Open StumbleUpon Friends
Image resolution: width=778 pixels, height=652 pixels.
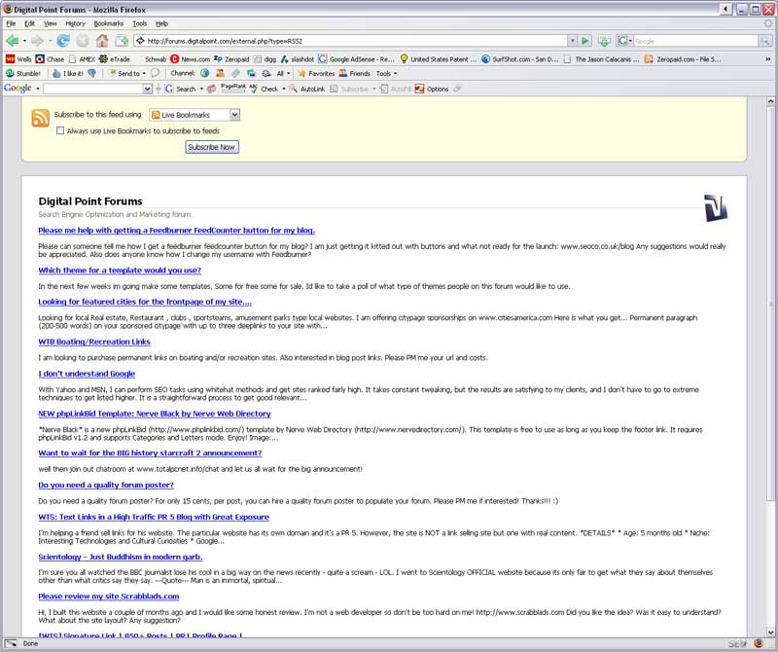coord(355,74)
